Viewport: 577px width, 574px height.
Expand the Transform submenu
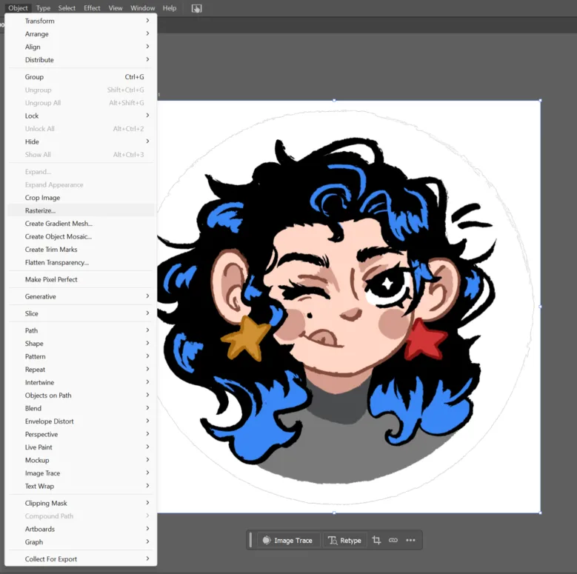click(81, 21)
